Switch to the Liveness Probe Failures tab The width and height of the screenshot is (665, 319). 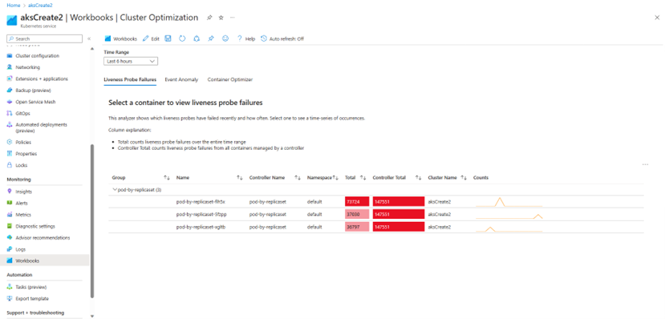pos(130,79)
